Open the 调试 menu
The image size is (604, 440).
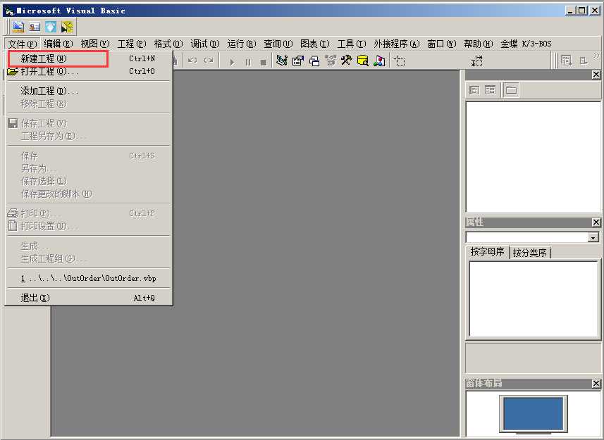tap(205, 44)
